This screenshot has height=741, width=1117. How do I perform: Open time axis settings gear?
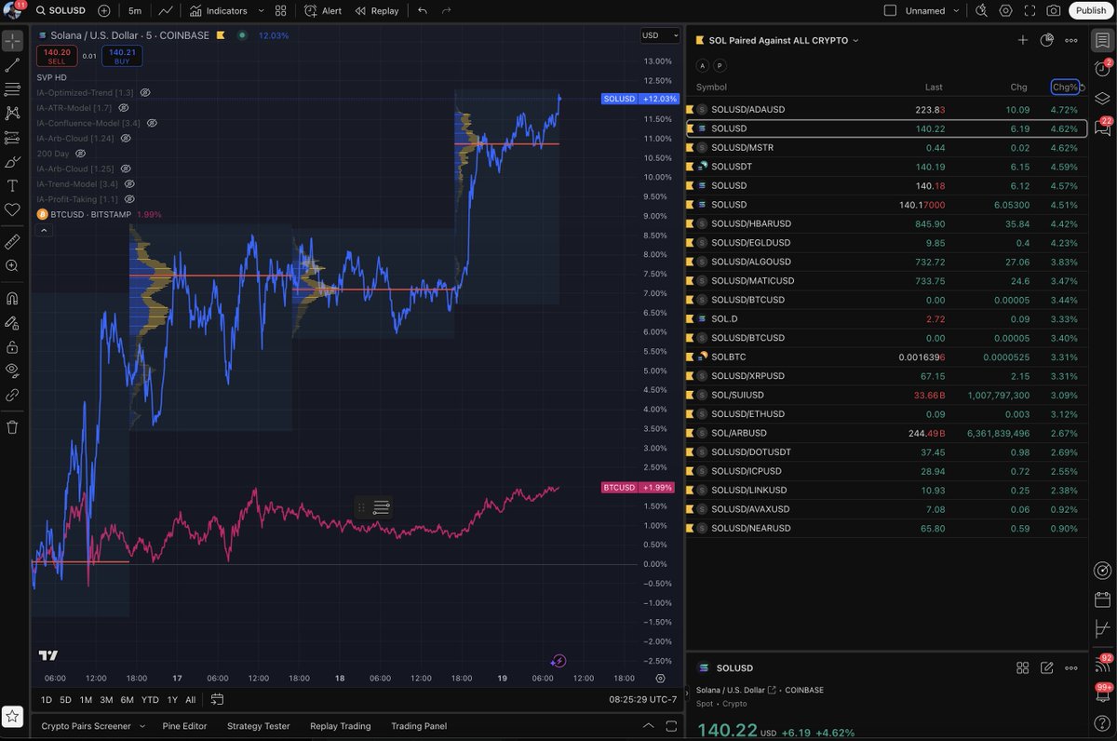click(x=660, y=679)
